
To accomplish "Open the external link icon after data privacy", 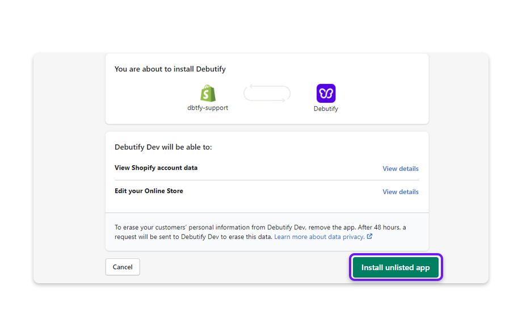I will [x=369, y=237].
